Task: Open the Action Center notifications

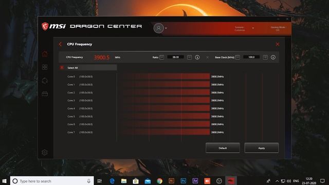Action: coord(322,181)
